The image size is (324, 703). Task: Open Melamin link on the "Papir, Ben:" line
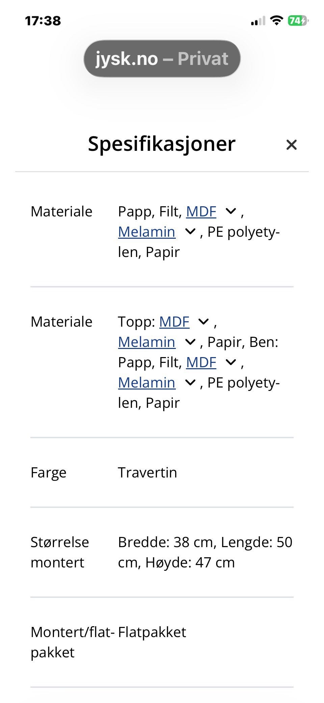point(147,342)
